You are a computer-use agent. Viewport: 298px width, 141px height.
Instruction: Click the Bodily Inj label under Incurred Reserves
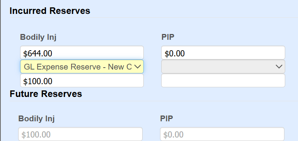(x=38, y=37)
